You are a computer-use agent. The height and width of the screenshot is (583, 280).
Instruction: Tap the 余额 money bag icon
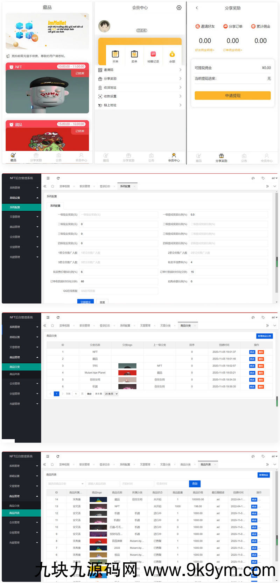click(x=172, y=54)
